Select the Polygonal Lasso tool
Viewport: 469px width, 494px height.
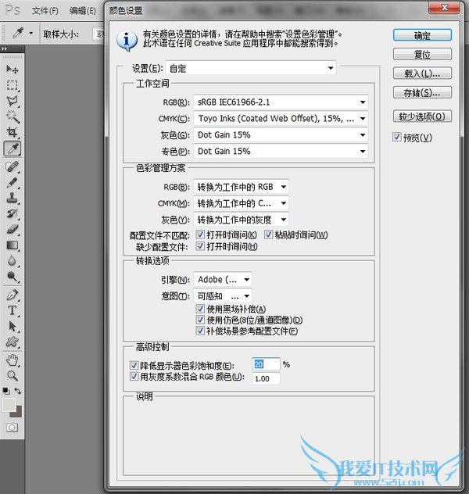point(12,101)
